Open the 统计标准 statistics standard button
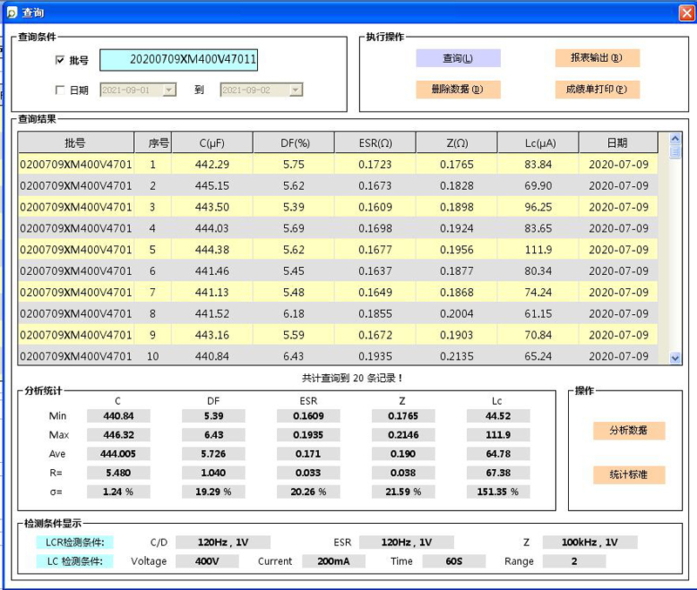Viewport: 697px width, 590px height. [x=629, y=474]
